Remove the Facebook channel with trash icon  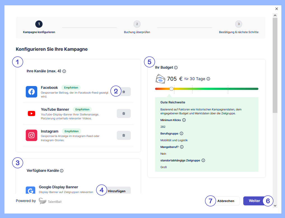tap(124, 92)
